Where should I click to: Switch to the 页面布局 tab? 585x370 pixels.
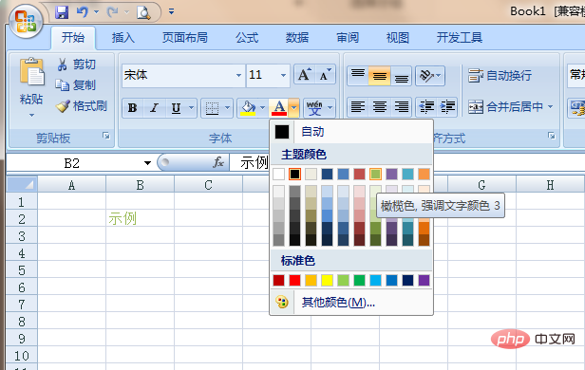(x=184, y=38)
